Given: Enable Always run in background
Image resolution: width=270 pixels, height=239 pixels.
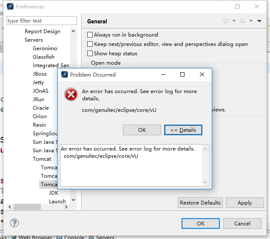Looking at the screenshot, I should tap(90, 34).
